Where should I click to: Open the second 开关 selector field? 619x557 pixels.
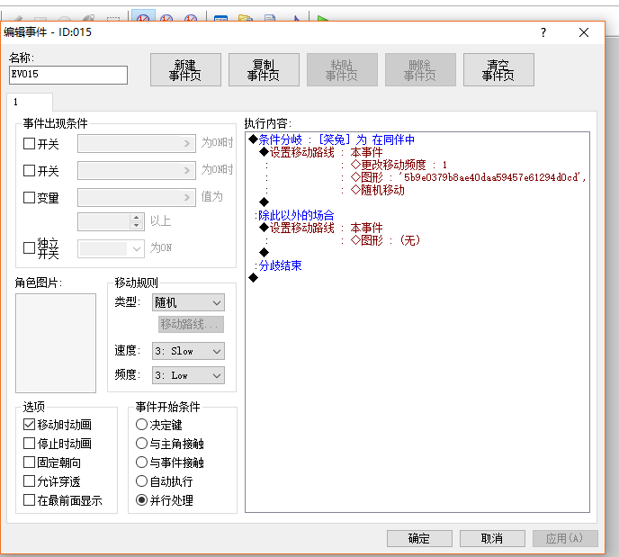[x=137, y=171]
